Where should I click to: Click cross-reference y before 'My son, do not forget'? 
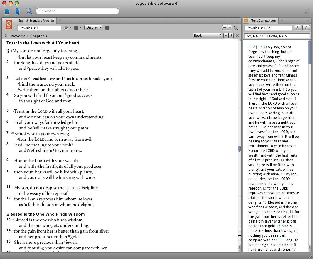click(11, 50)
